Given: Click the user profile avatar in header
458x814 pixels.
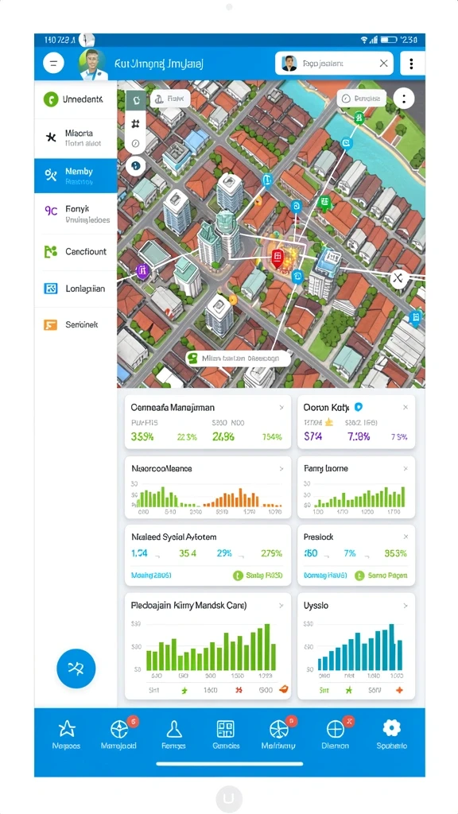Looking at the screenshot, I should point(92,64).
